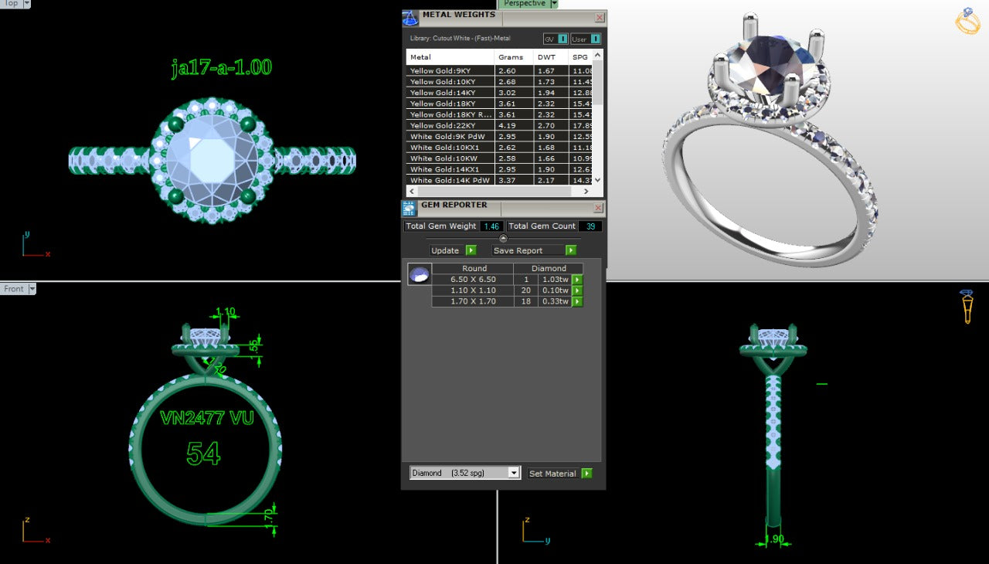Select the Front viewport tab
The width and height of the screenshot is (989, 564).
click(x=14, y=289)
